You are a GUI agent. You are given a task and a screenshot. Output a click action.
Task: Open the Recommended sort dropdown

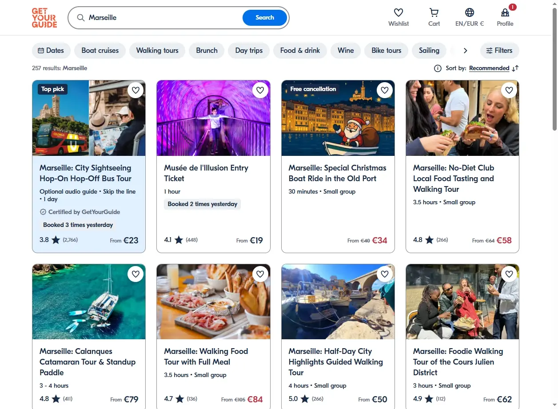click(x=489, y=68)
